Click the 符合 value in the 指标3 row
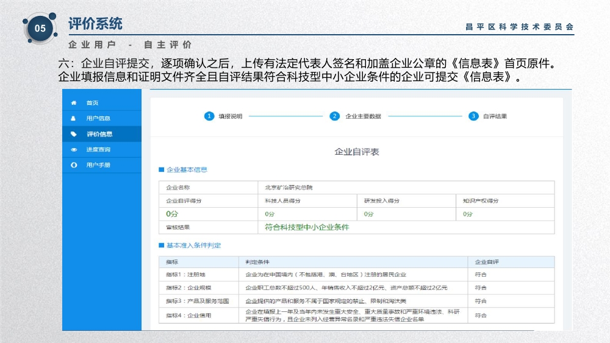The image size is (610, 343). click(481, 301)
